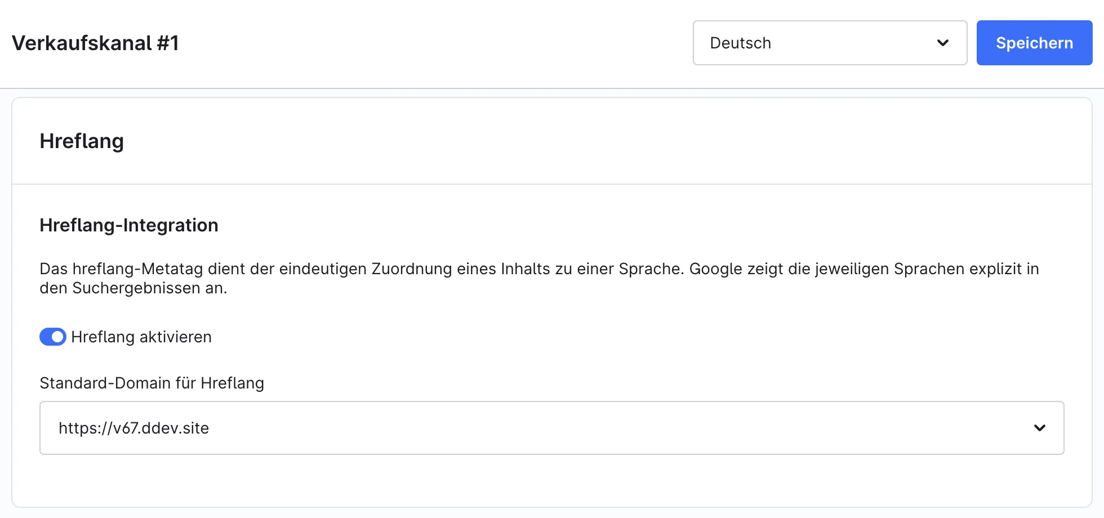Click the Verkaufskanal #1 page title
The width and height of the screenshot is (1104, 518).
coord(95,43)
